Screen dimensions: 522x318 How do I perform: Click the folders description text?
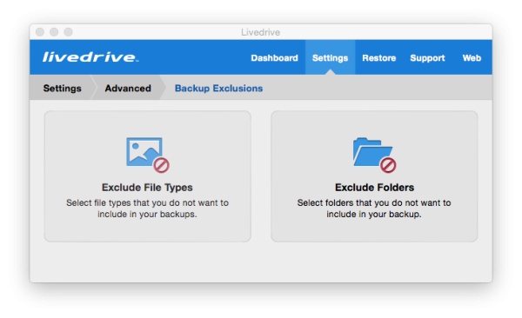tap(374, 209)
